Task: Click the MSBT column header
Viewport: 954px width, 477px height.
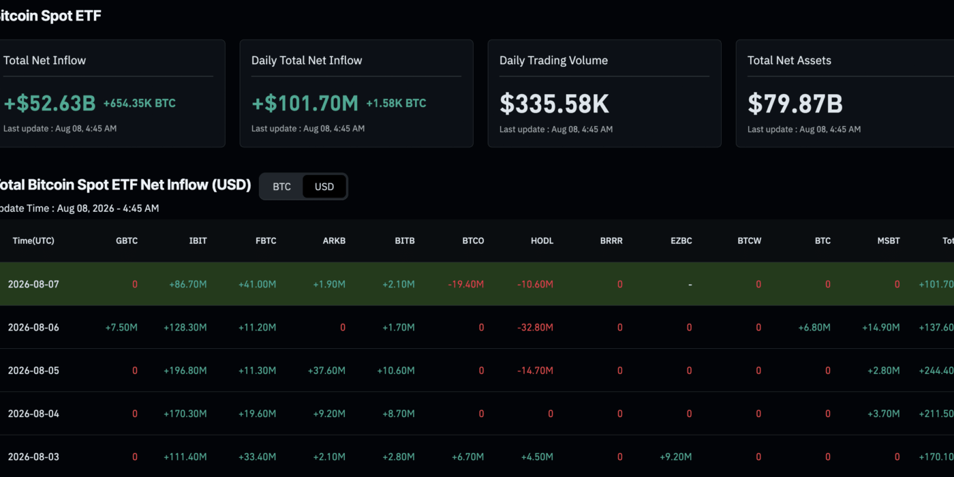Action: pyautogui.click(x=888, y=241)
